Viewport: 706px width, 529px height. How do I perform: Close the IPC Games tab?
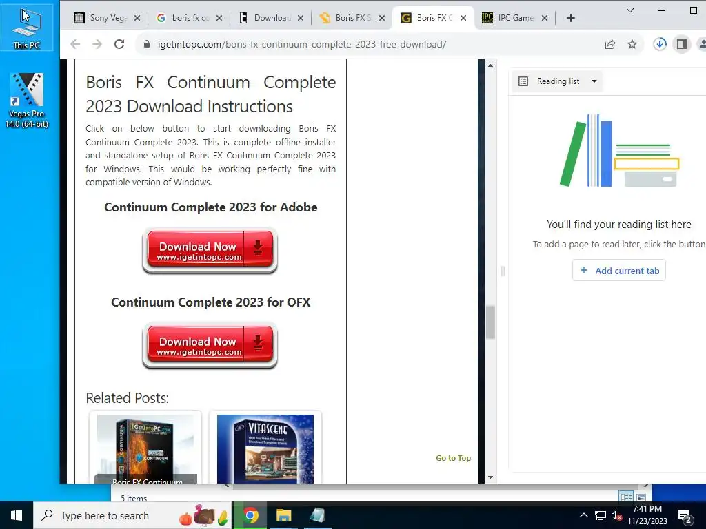point(545,18)
